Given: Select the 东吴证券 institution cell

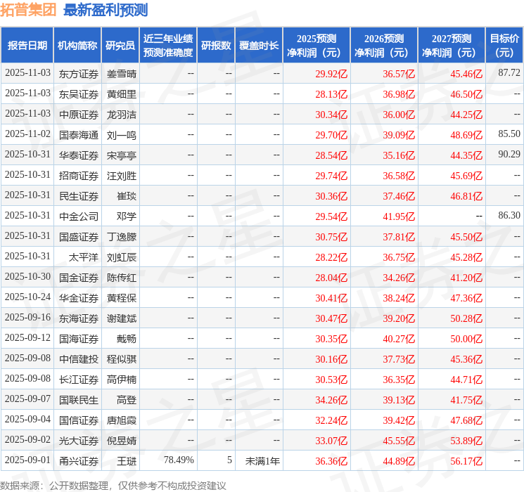Looking at the screenshot, I should coord(79,94).
